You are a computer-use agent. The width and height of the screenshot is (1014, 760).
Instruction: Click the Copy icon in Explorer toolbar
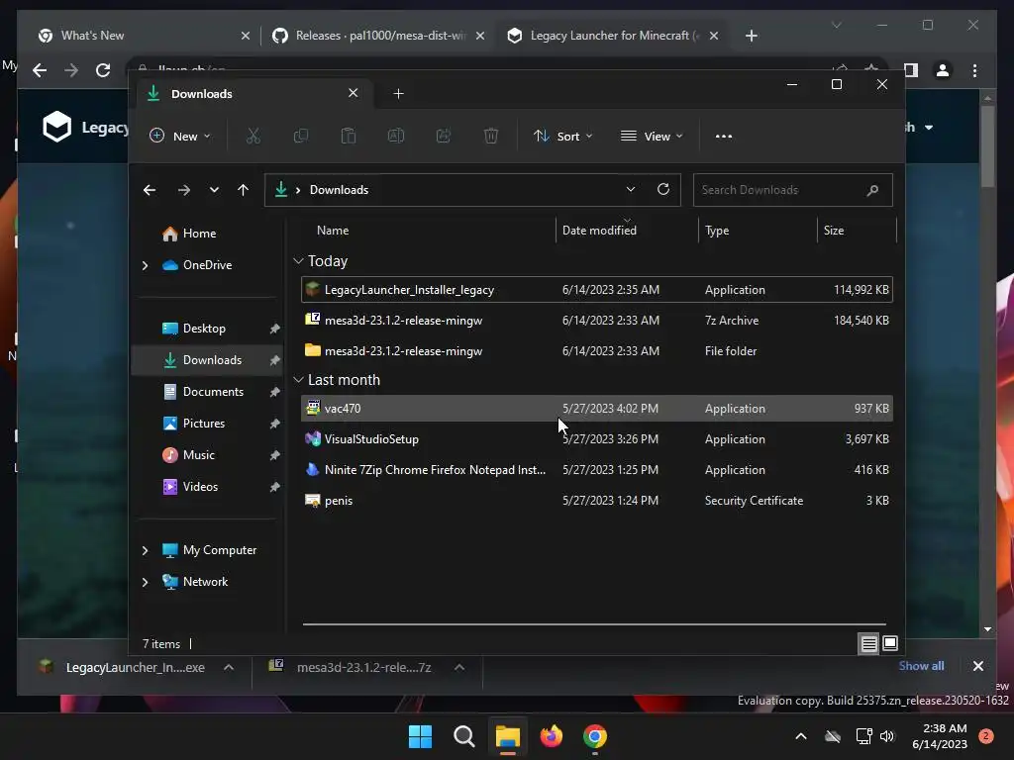(x=301, y=136)
